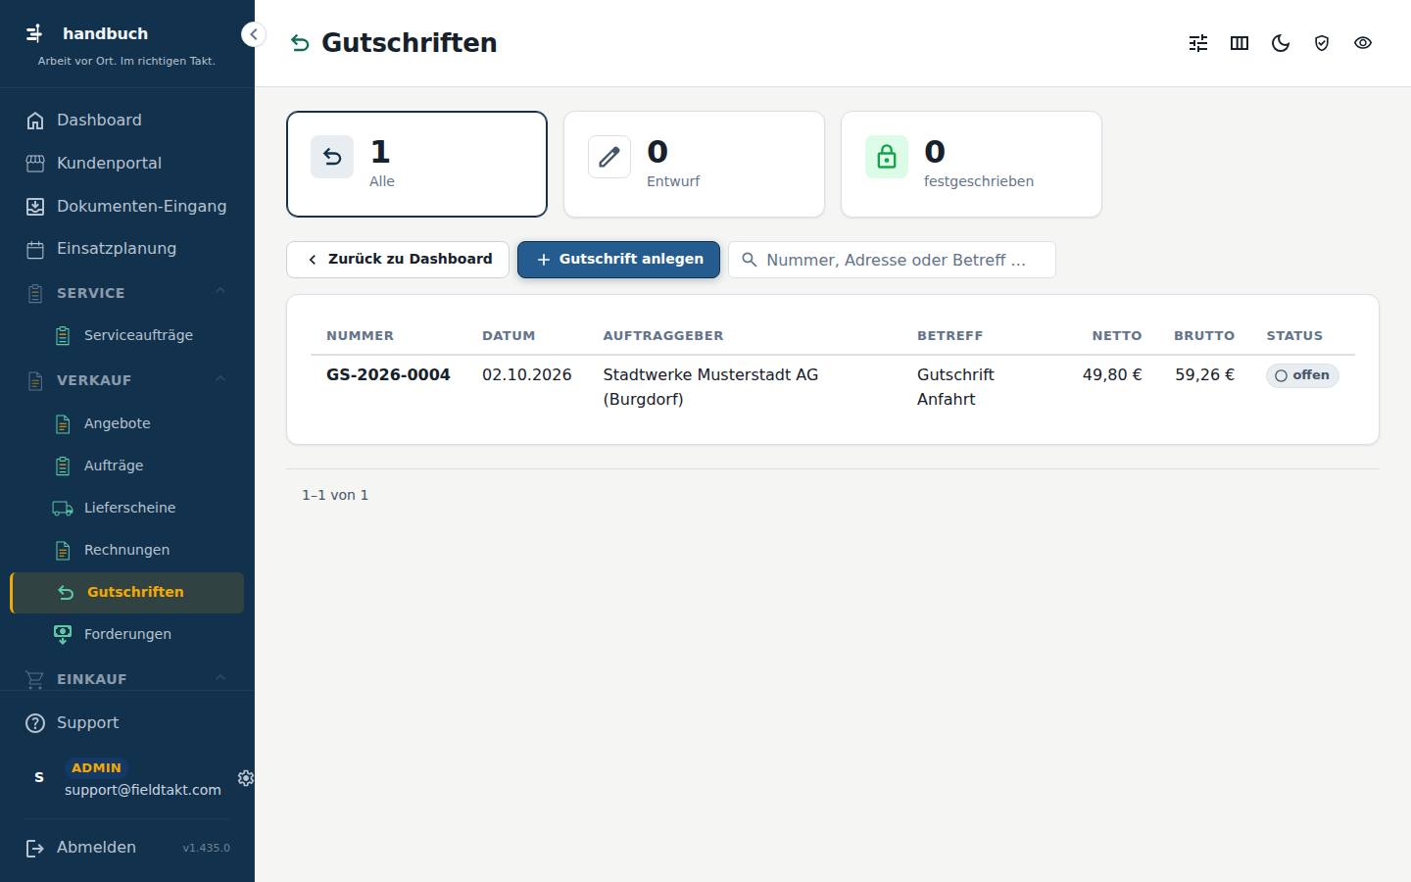Click the date 02.10.2026
Screen dimensions: 1411x882
tap(526, 375)
